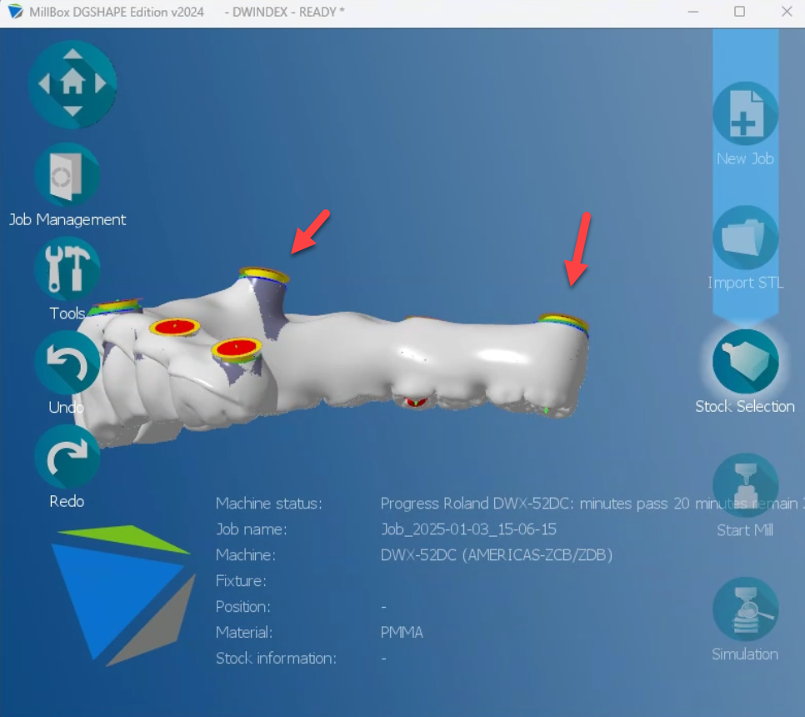805x717 pixels.
Task: Click the MillBox logo in title bar
Action: (15, 12)
